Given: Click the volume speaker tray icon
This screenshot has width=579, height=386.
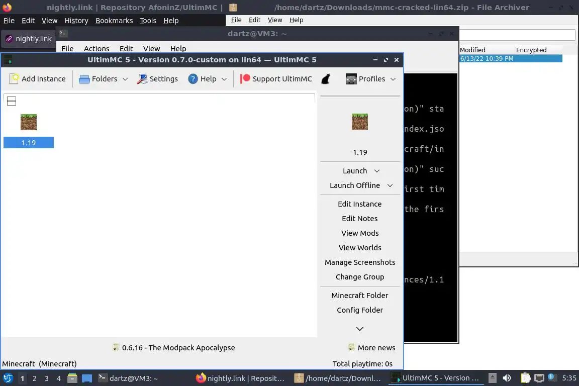Looking at the screenshot, I should point(507,378).
